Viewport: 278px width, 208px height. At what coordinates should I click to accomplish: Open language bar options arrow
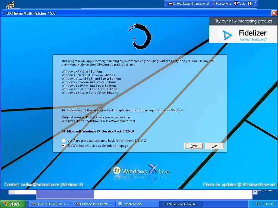coord(255,5)
